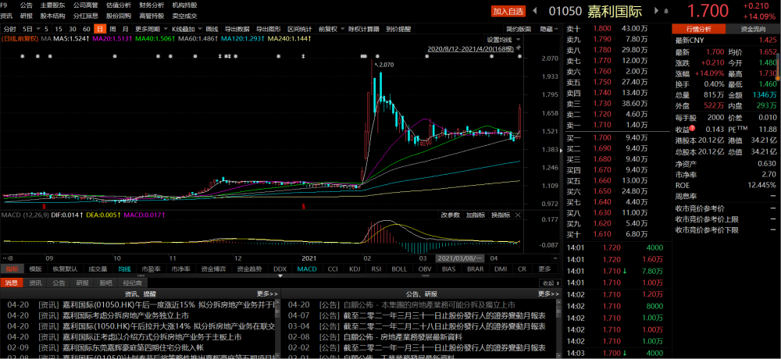Click the 导出数据 button

click(x=237, y=29)
